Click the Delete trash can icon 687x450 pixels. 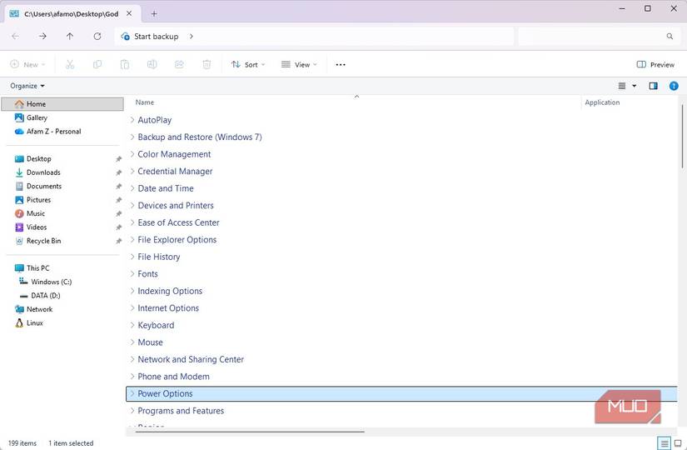point(207,64)
